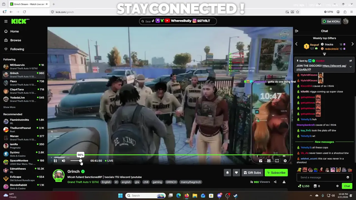Open Flexx channel in Following list

click(x=24, y=83)
